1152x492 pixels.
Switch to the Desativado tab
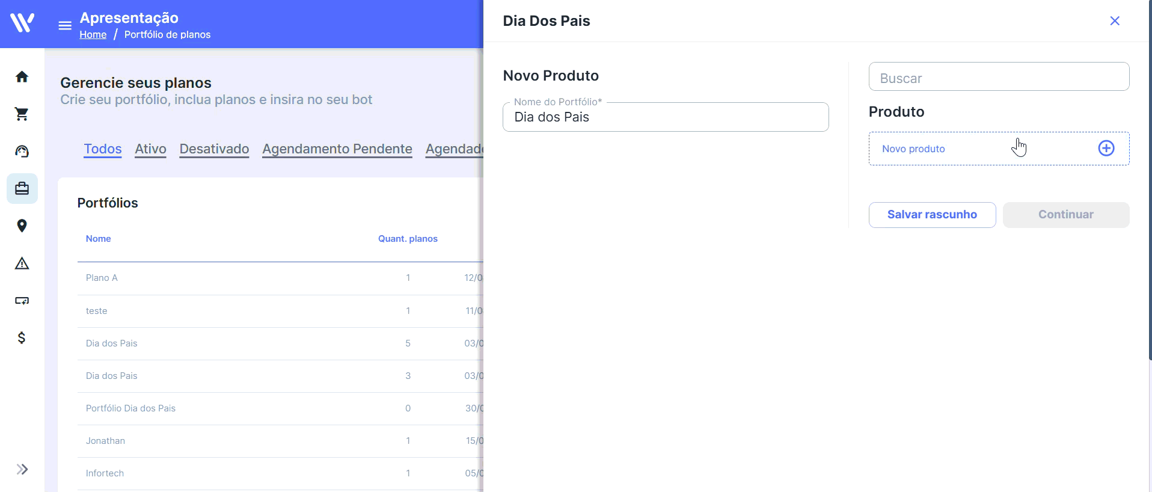tap(214, 149)
